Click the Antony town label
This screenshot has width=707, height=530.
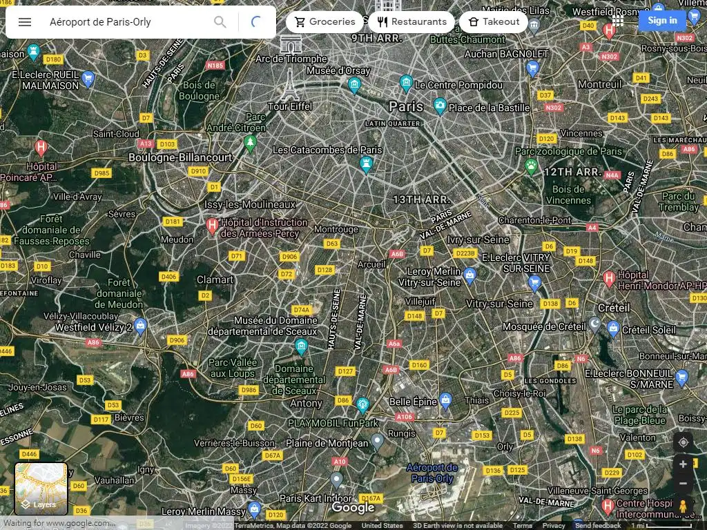306,403
